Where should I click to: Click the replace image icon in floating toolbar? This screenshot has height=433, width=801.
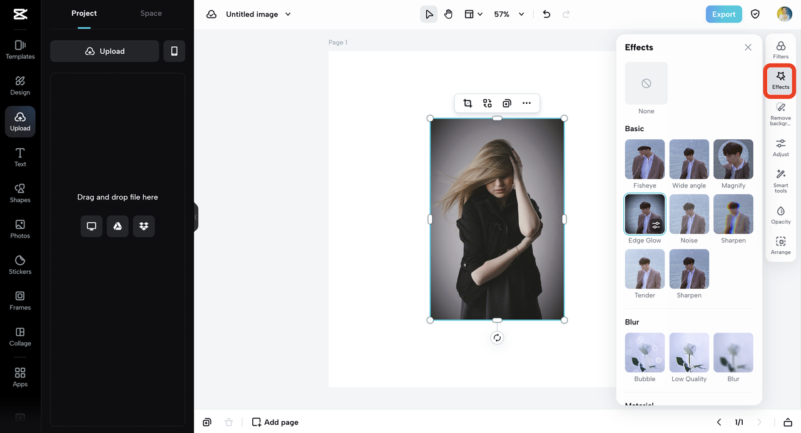point(487,103)
